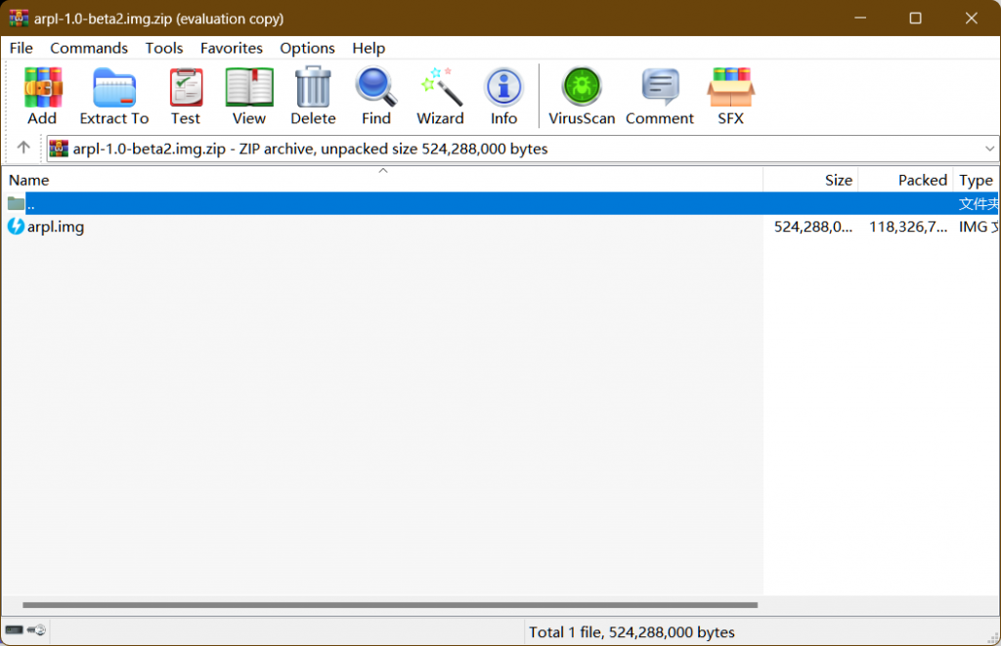Click the key icon in status bar

(37, 630)
